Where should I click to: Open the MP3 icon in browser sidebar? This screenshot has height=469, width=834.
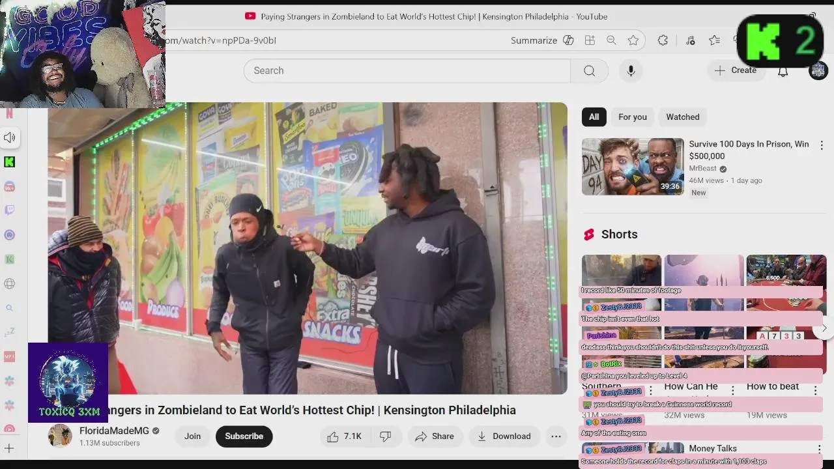click(x=10, y=356)
